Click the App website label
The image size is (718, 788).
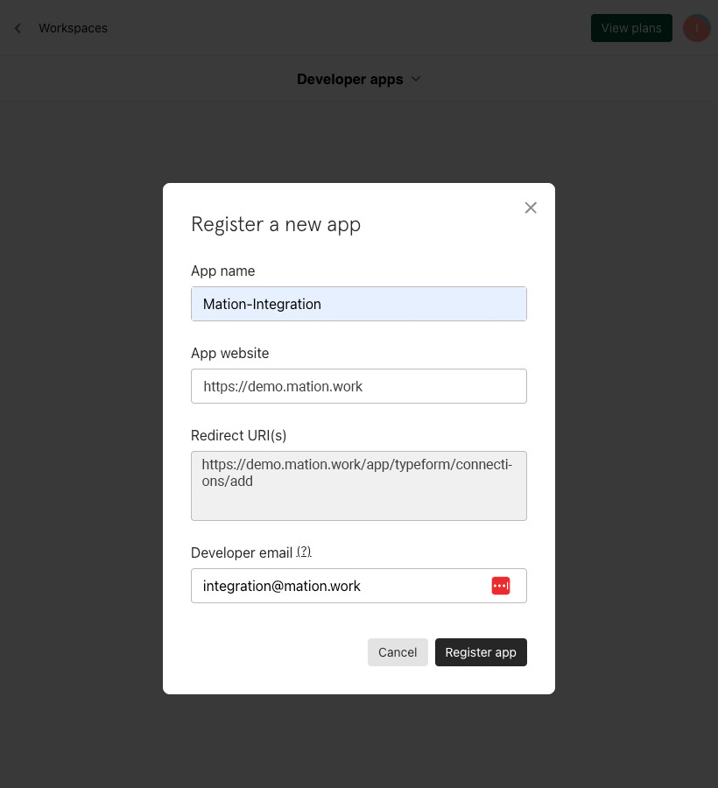click(x=229, y=354)
